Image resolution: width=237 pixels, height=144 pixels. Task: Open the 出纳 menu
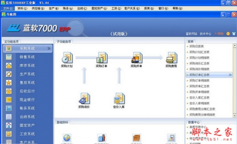pos(82,8)
